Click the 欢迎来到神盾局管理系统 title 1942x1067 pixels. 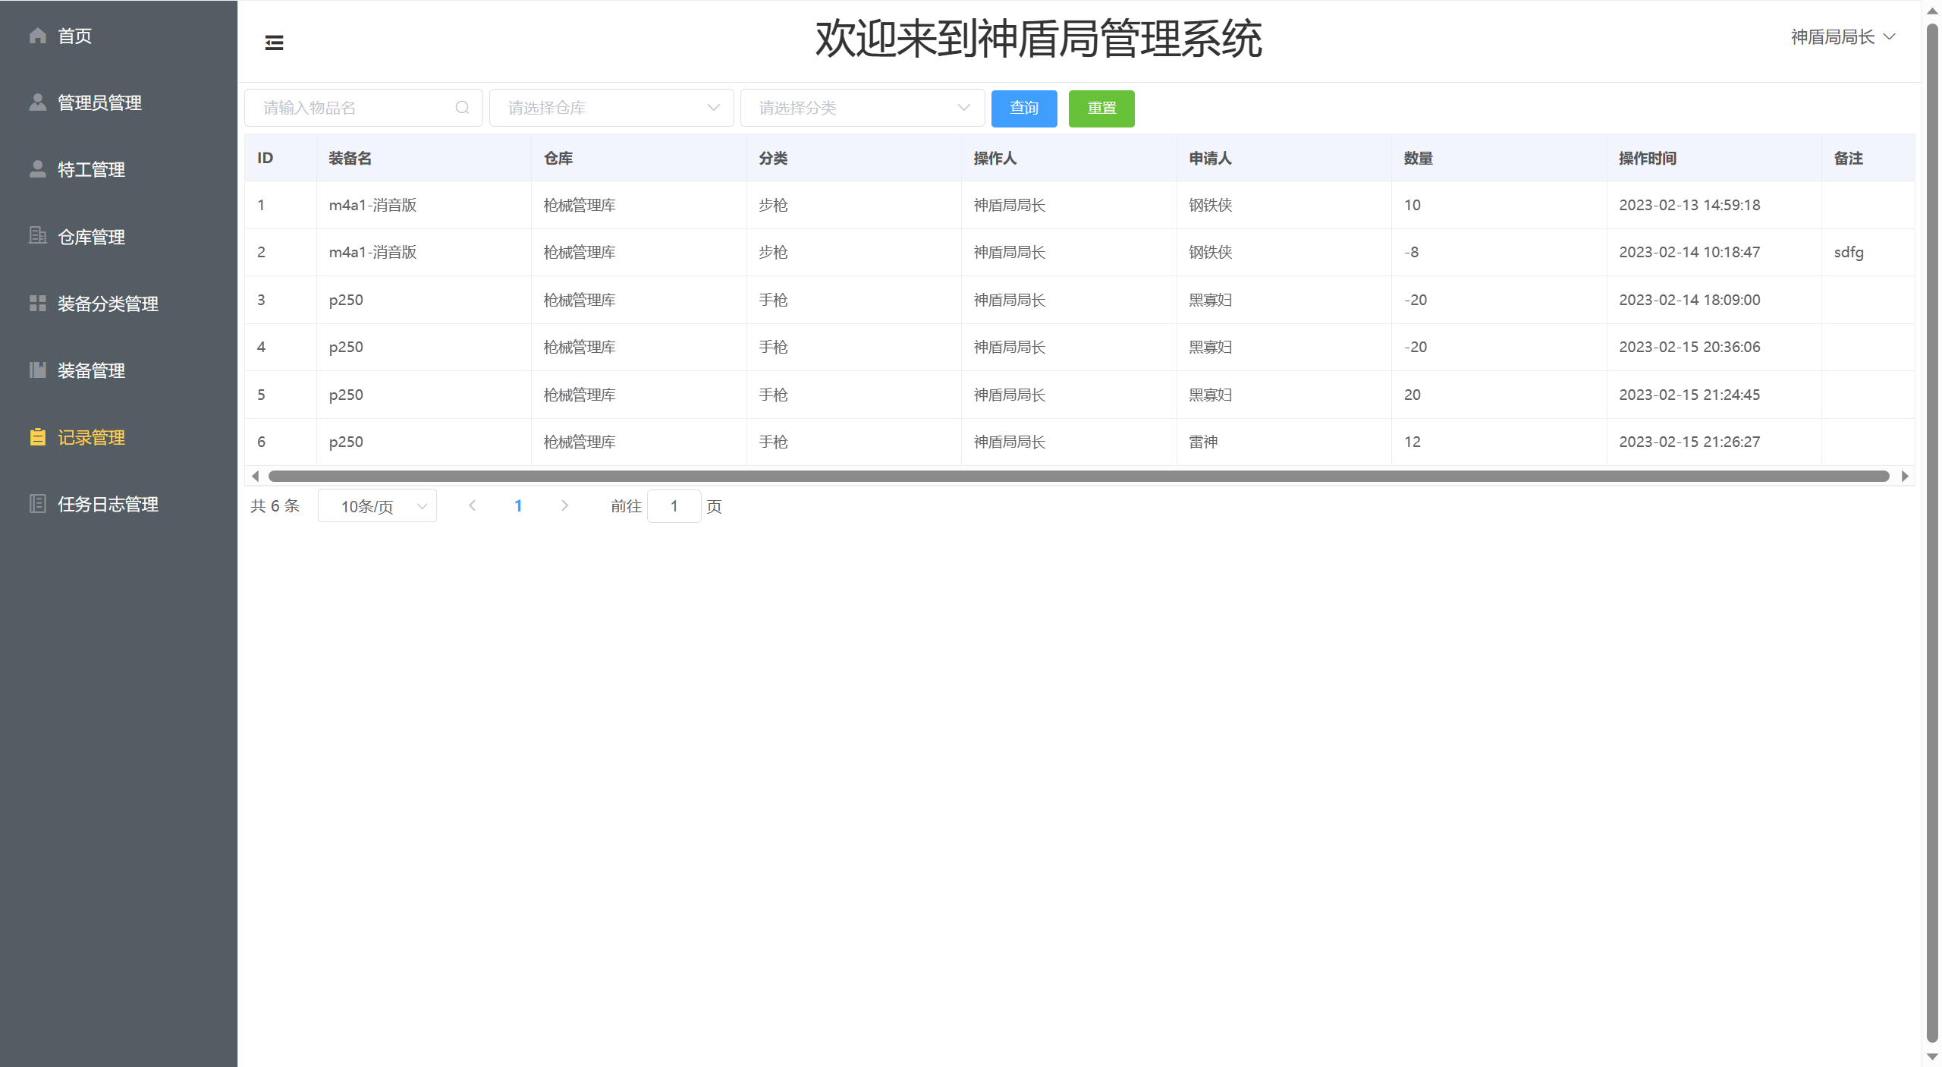[x=1039, y=39]
